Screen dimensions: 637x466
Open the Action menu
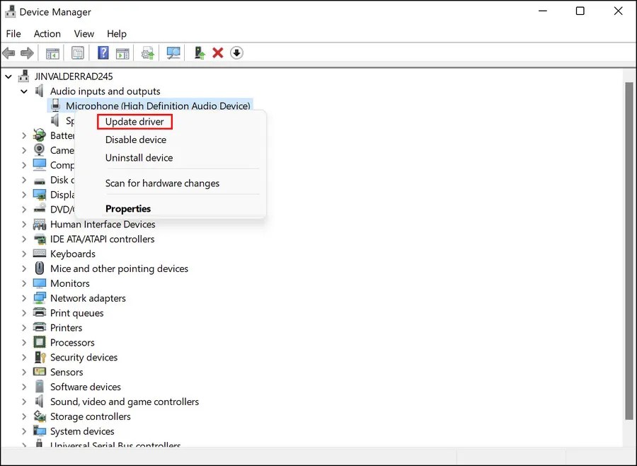pyautogui.click(x=47, y=33)
